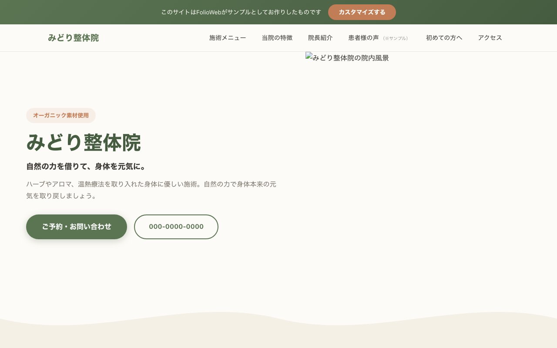Click the 000-0000-0000 phone button
This screenshot has height=348, width=557.
pyautogui.click(x=176, y=227)
